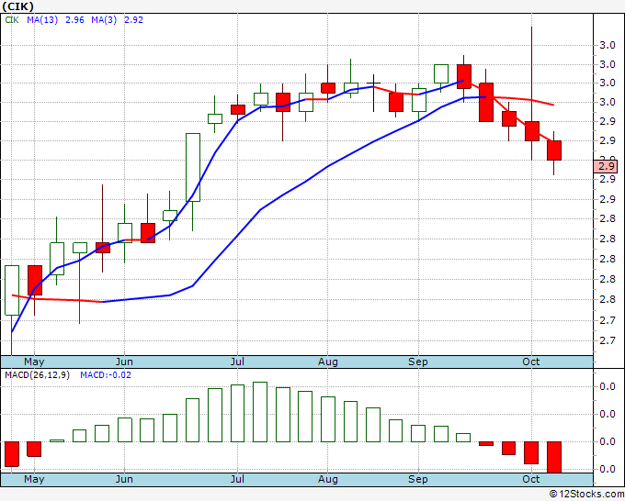Select the green CIK legend label

click(12, 20)
